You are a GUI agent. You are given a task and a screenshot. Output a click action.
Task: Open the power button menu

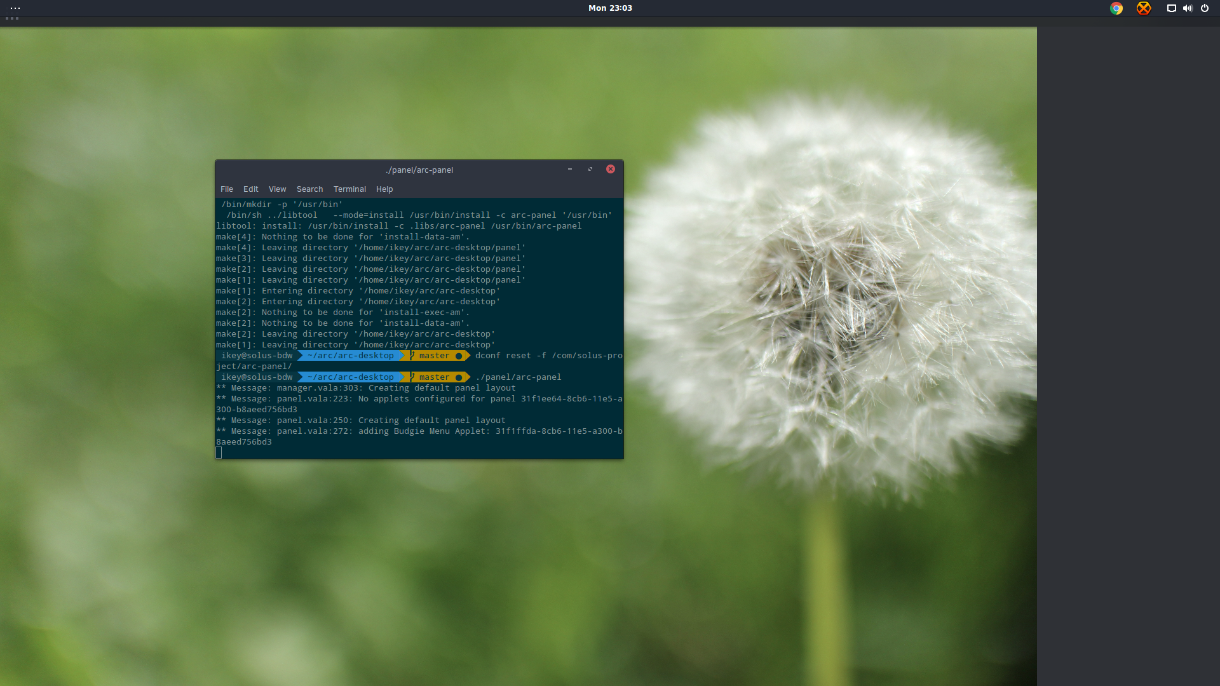[x=1204, y=8]
